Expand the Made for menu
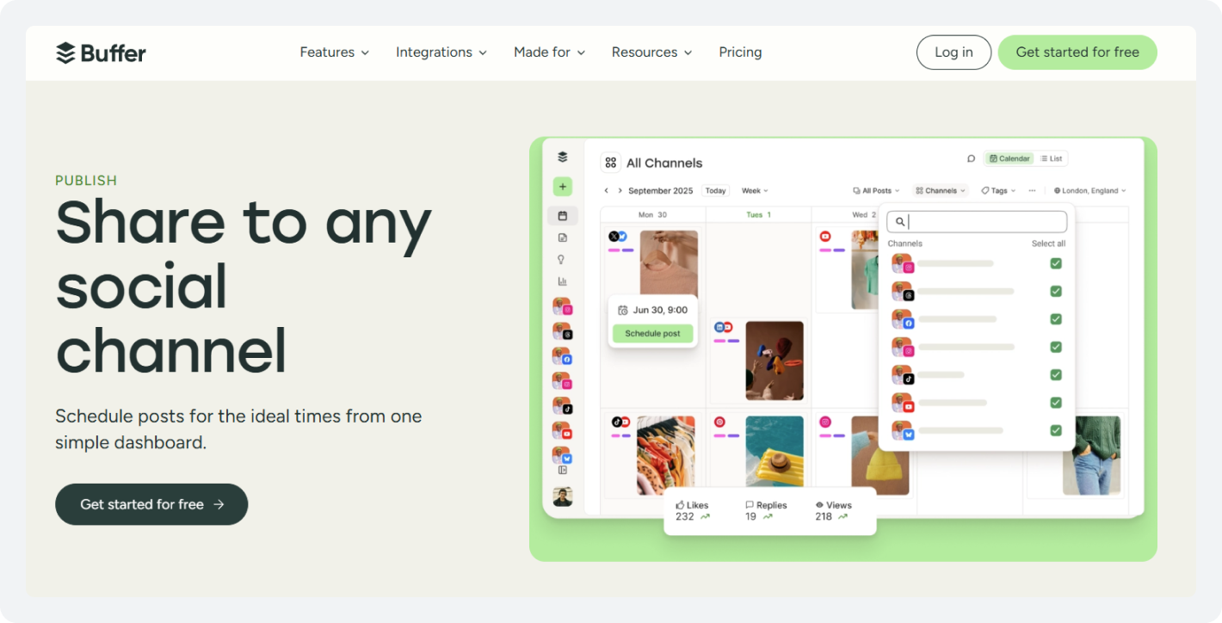 (550, 52)
